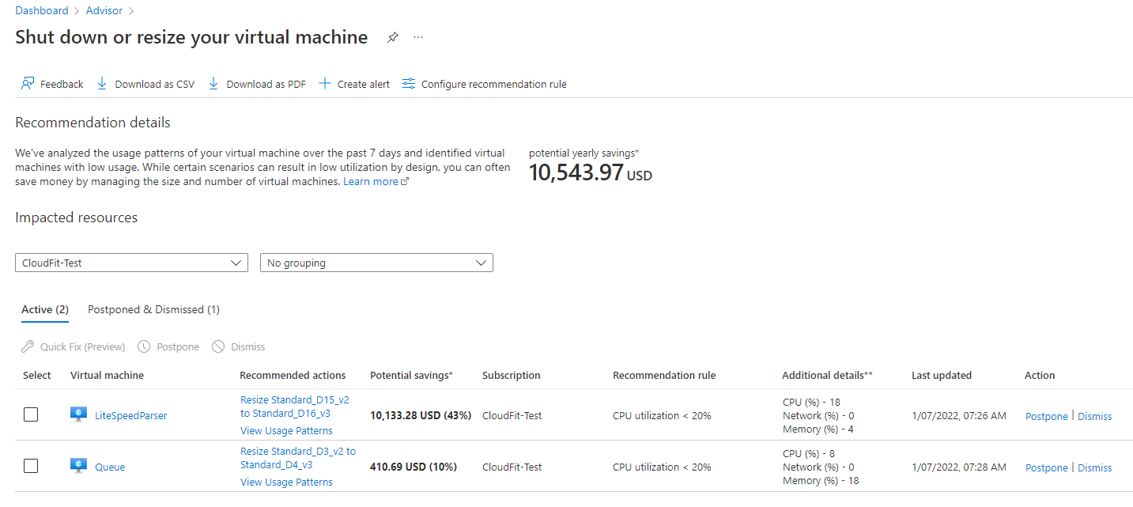Select the LiteSpeedParser row checkbox
Viewport: 1133px width, 507px height.
point(31,414)
